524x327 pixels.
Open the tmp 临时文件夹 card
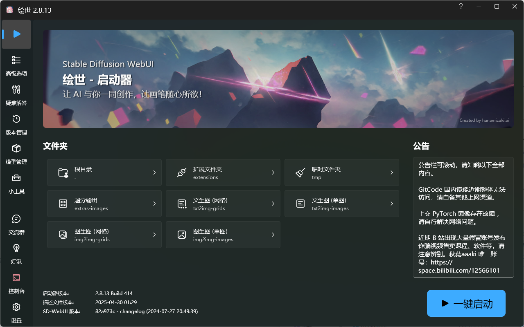341,172
